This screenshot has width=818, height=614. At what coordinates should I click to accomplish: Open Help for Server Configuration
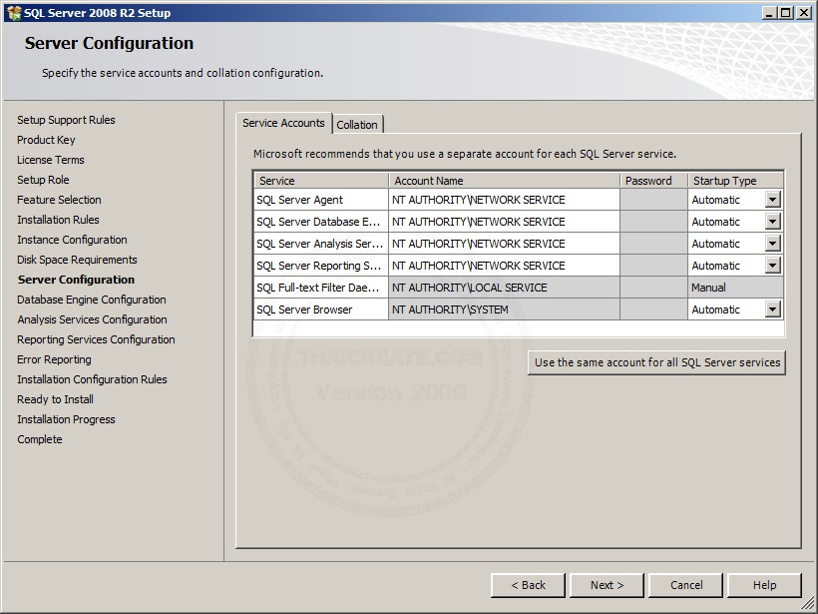(764, 585)
